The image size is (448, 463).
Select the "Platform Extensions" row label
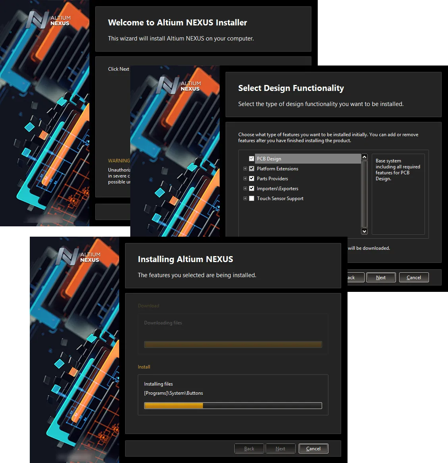click(x=278, y=169)
